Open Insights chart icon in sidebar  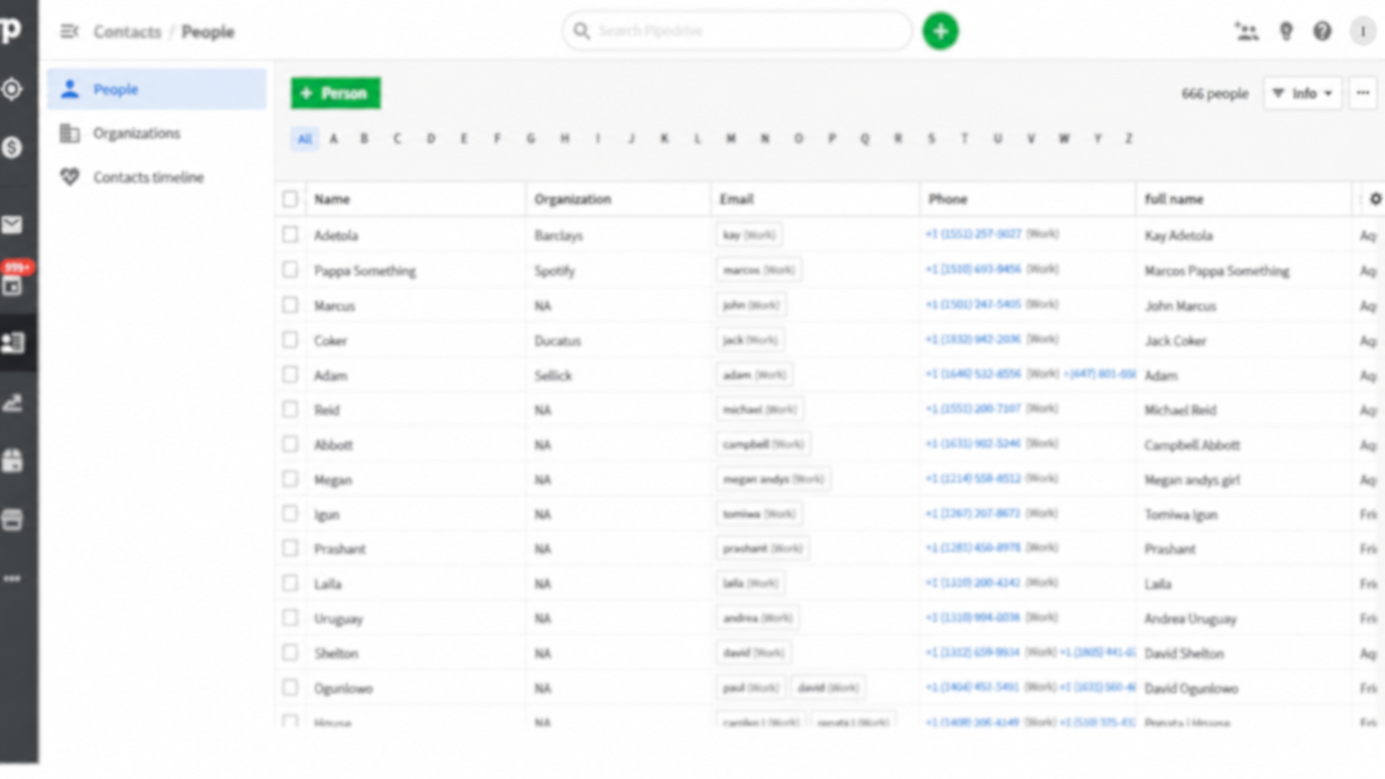12,403
